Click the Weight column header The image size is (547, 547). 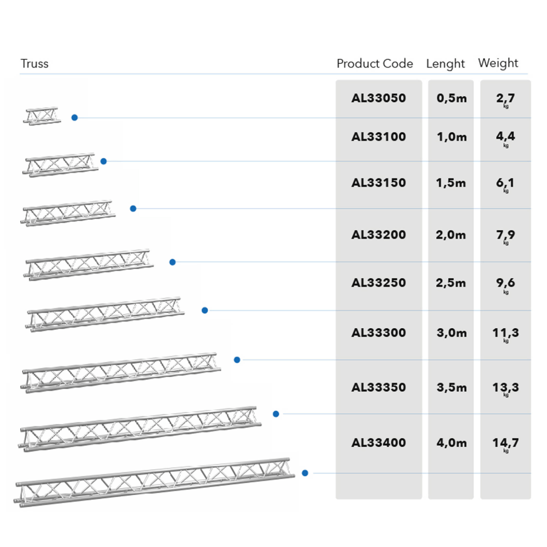[x=498, y=63]
